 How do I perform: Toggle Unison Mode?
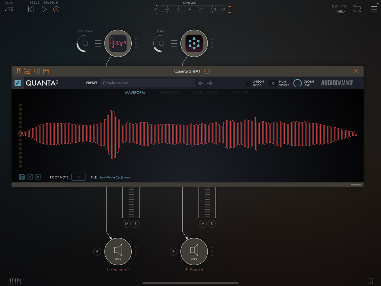pos(248,83)
